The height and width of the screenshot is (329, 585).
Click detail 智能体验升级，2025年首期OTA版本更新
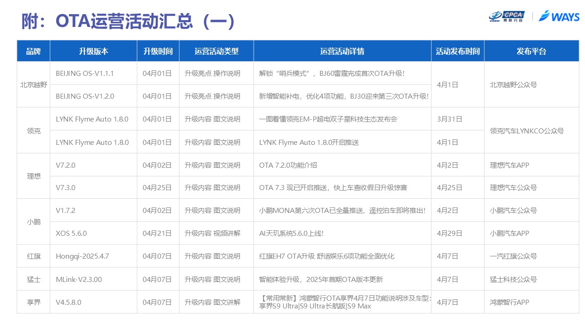(321, 279)
